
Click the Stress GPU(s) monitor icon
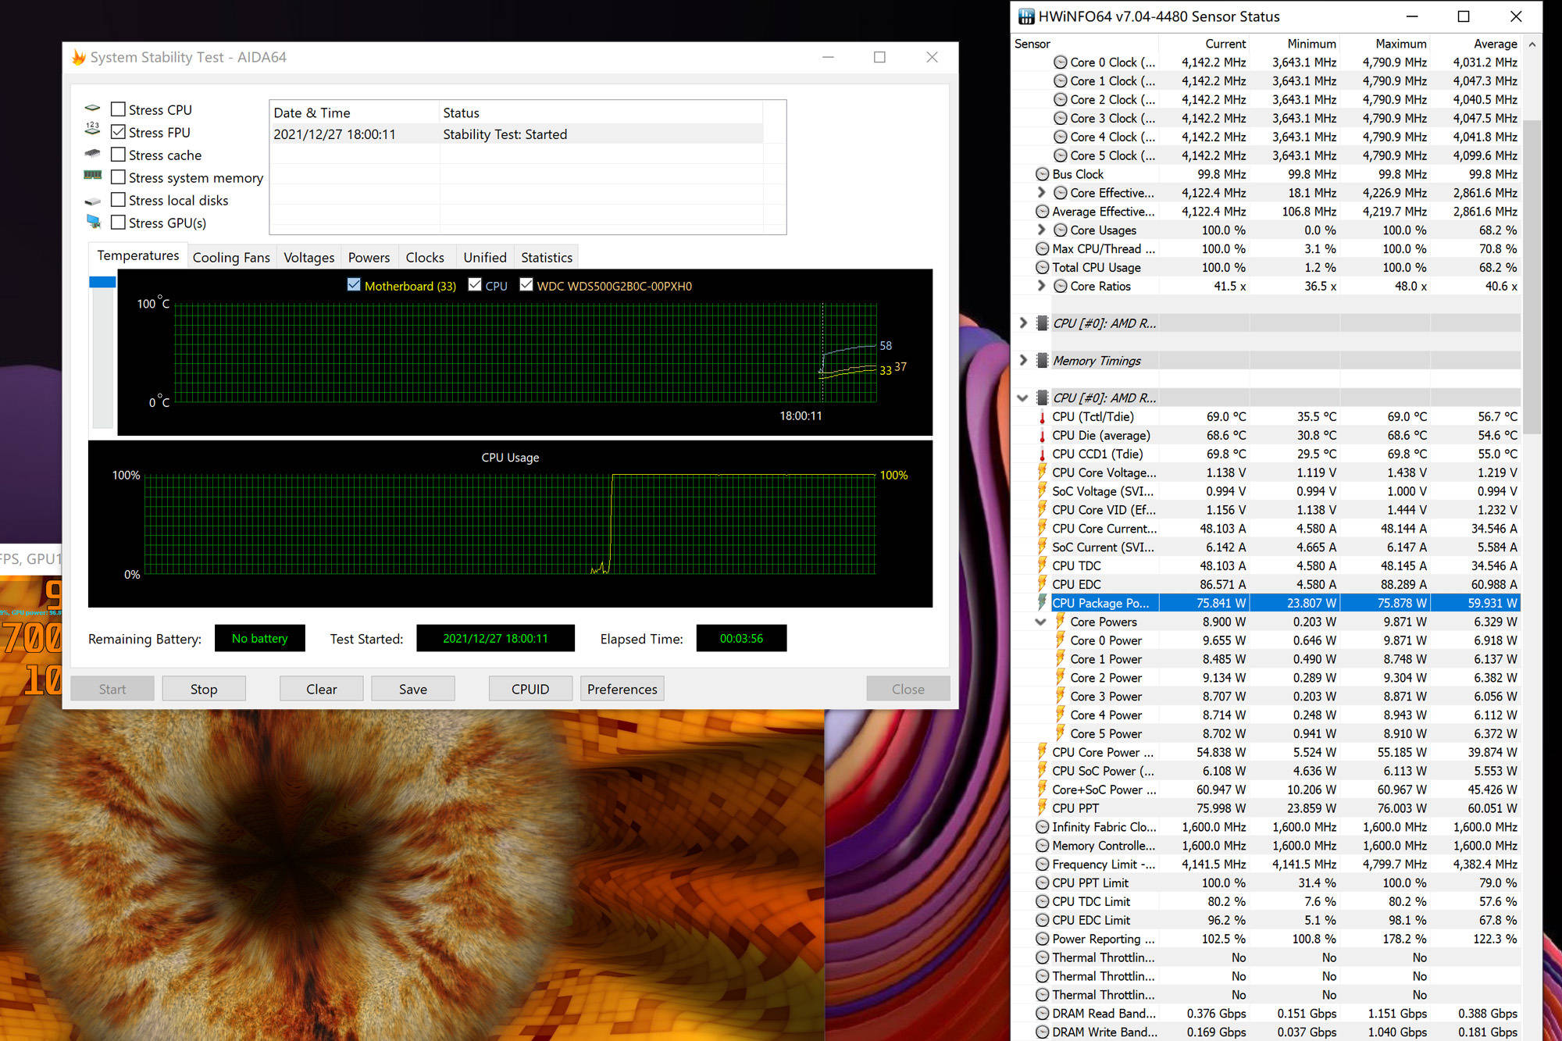point(94,222)
